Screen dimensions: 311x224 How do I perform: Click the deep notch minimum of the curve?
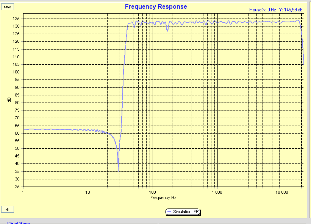[x=118, y=171]
